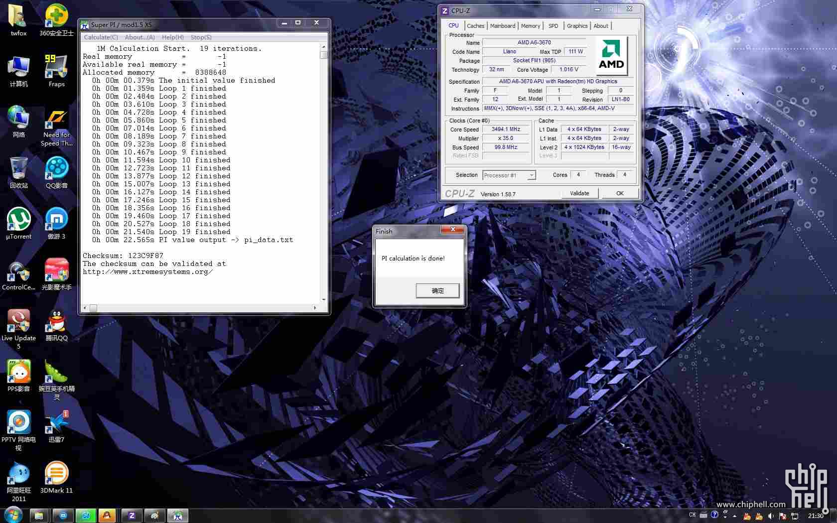
Task: Click the Validate button in CPU-Z
Action: 579,193
